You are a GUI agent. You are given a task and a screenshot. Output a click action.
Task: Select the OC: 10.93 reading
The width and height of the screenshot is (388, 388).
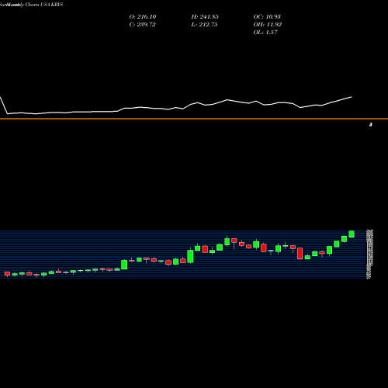[x=267, y=17]
